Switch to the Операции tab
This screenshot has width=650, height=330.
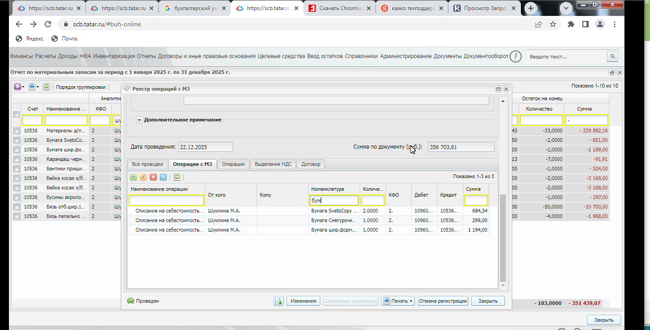[233, 164]
